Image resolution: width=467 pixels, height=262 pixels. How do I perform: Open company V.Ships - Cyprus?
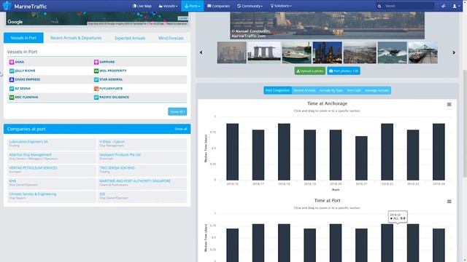112,142
